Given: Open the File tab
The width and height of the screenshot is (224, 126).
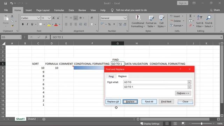Looking at the screenshot, I should pos(6,10).
